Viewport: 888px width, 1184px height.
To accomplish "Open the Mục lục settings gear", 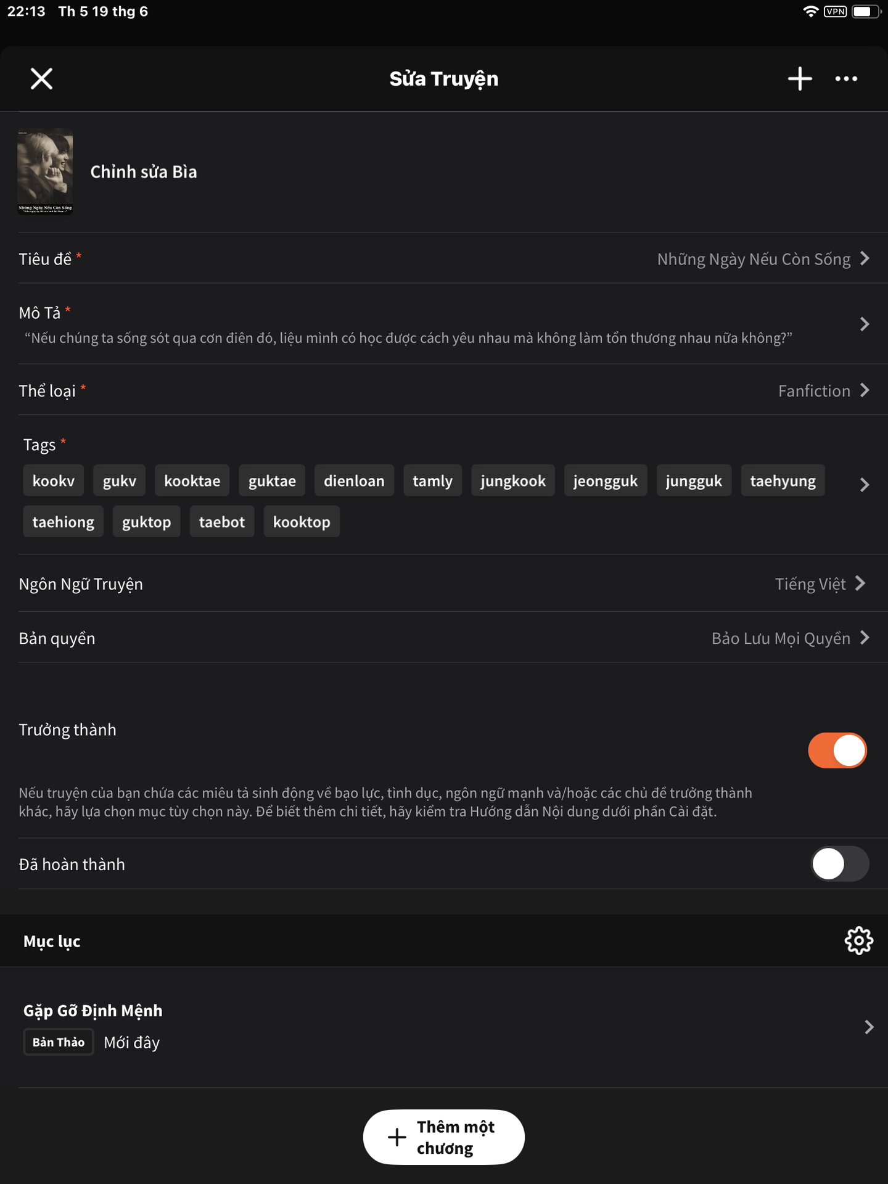I will pos(858,941).
